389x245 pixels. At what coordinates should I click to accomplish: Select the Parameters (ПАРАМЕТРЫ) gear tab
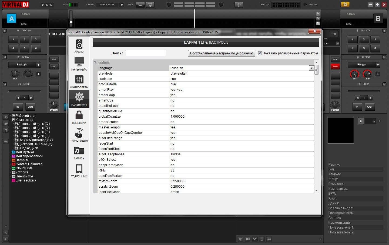coord(79,99)
